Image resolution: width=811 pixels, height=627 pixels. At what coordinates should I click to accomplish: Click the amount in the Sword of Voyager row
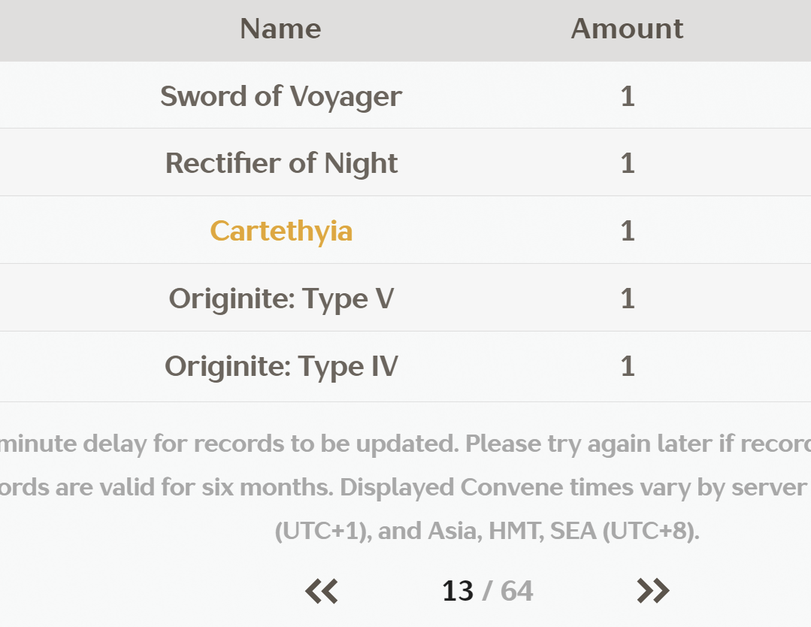coord(628,96)
